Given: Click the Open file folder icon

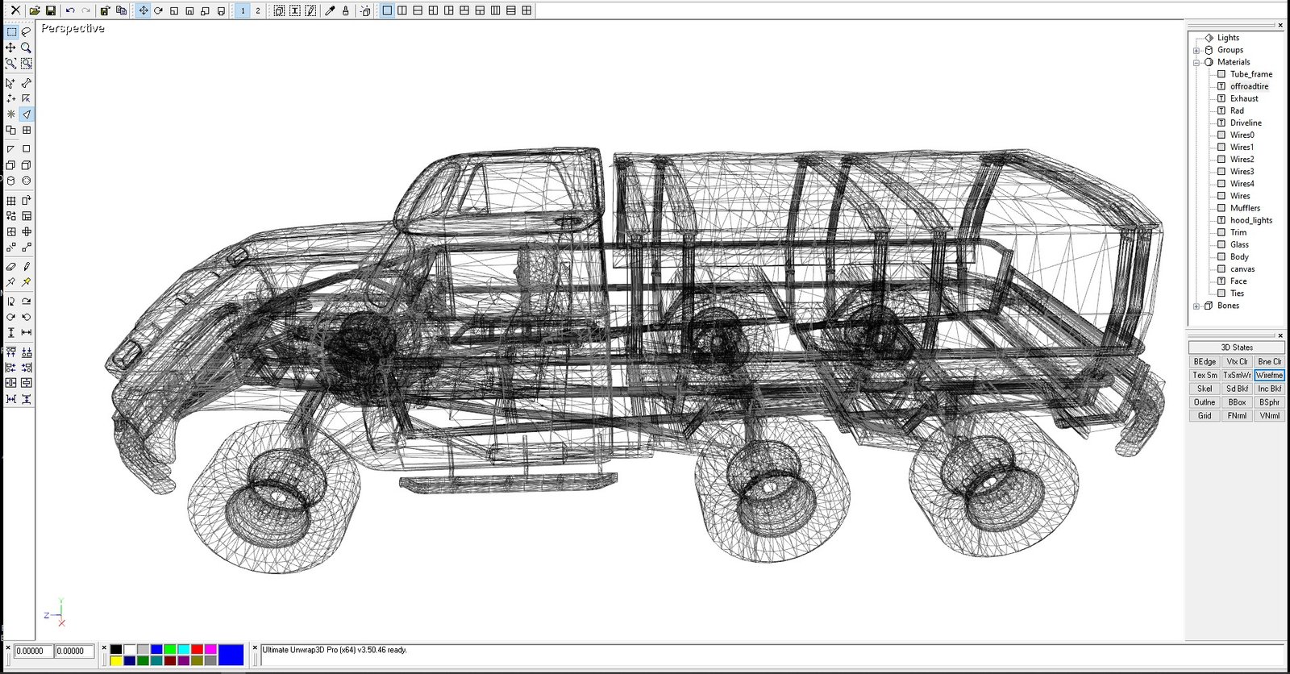Looking at the screenshot, I should point(35,10).
